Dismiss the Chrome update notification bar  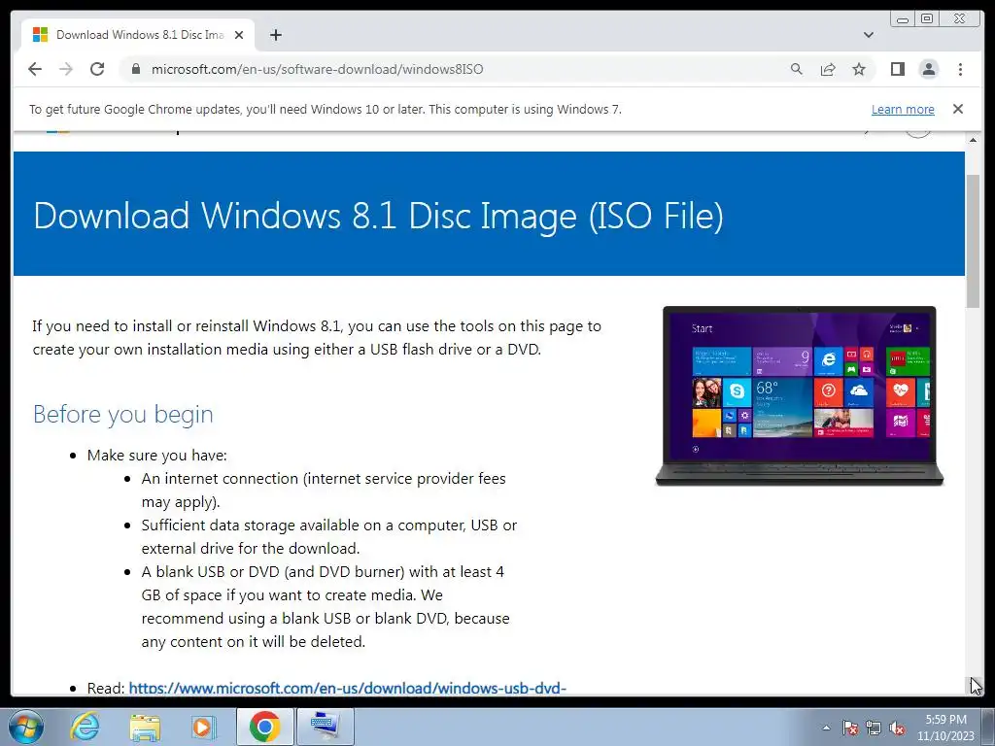click(958, 109)
